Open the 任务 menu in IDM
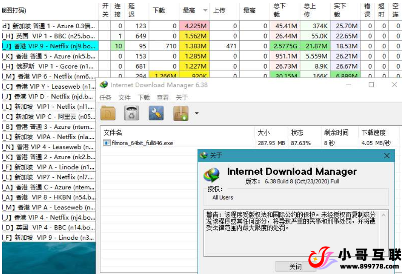408x274 pixels. click(105, 97)
